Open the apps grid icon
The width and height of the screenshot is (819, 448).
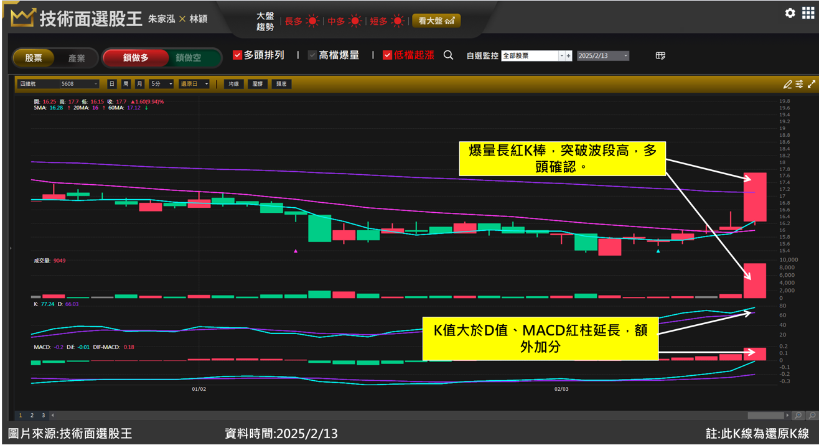click(x=808, y=13)
